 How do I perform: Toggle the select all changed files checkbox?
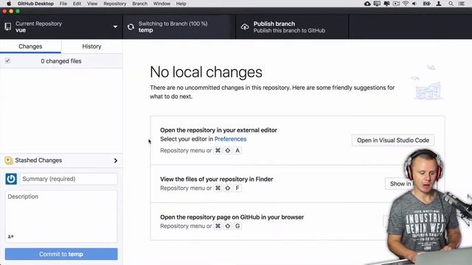point(8,60)
